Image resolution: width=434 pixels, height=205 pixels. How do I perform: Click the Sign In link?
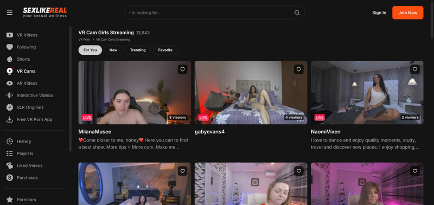(379, 12)
